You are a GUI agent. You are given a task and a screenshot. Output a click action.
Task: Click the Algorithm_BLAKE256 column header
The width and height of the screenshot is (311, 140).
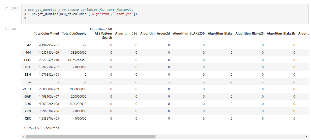click(189, 33)
